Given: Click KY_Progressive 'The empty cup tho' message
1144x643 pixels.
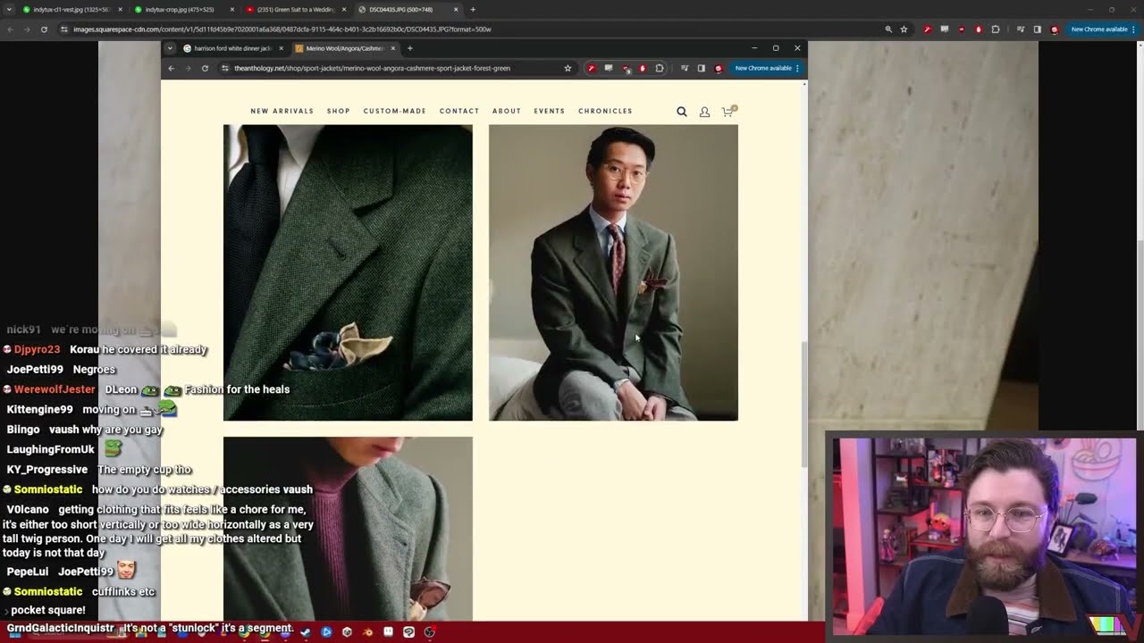Looking at the screenshot, I should point(99,470).
